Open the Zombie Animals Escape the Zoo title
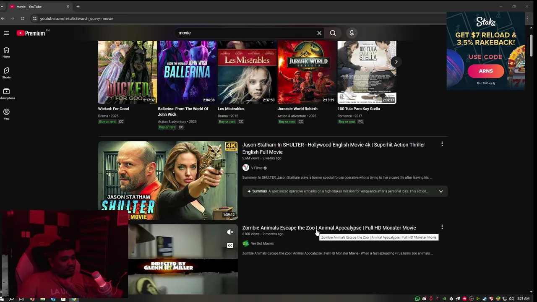 [x=329, y=228]
